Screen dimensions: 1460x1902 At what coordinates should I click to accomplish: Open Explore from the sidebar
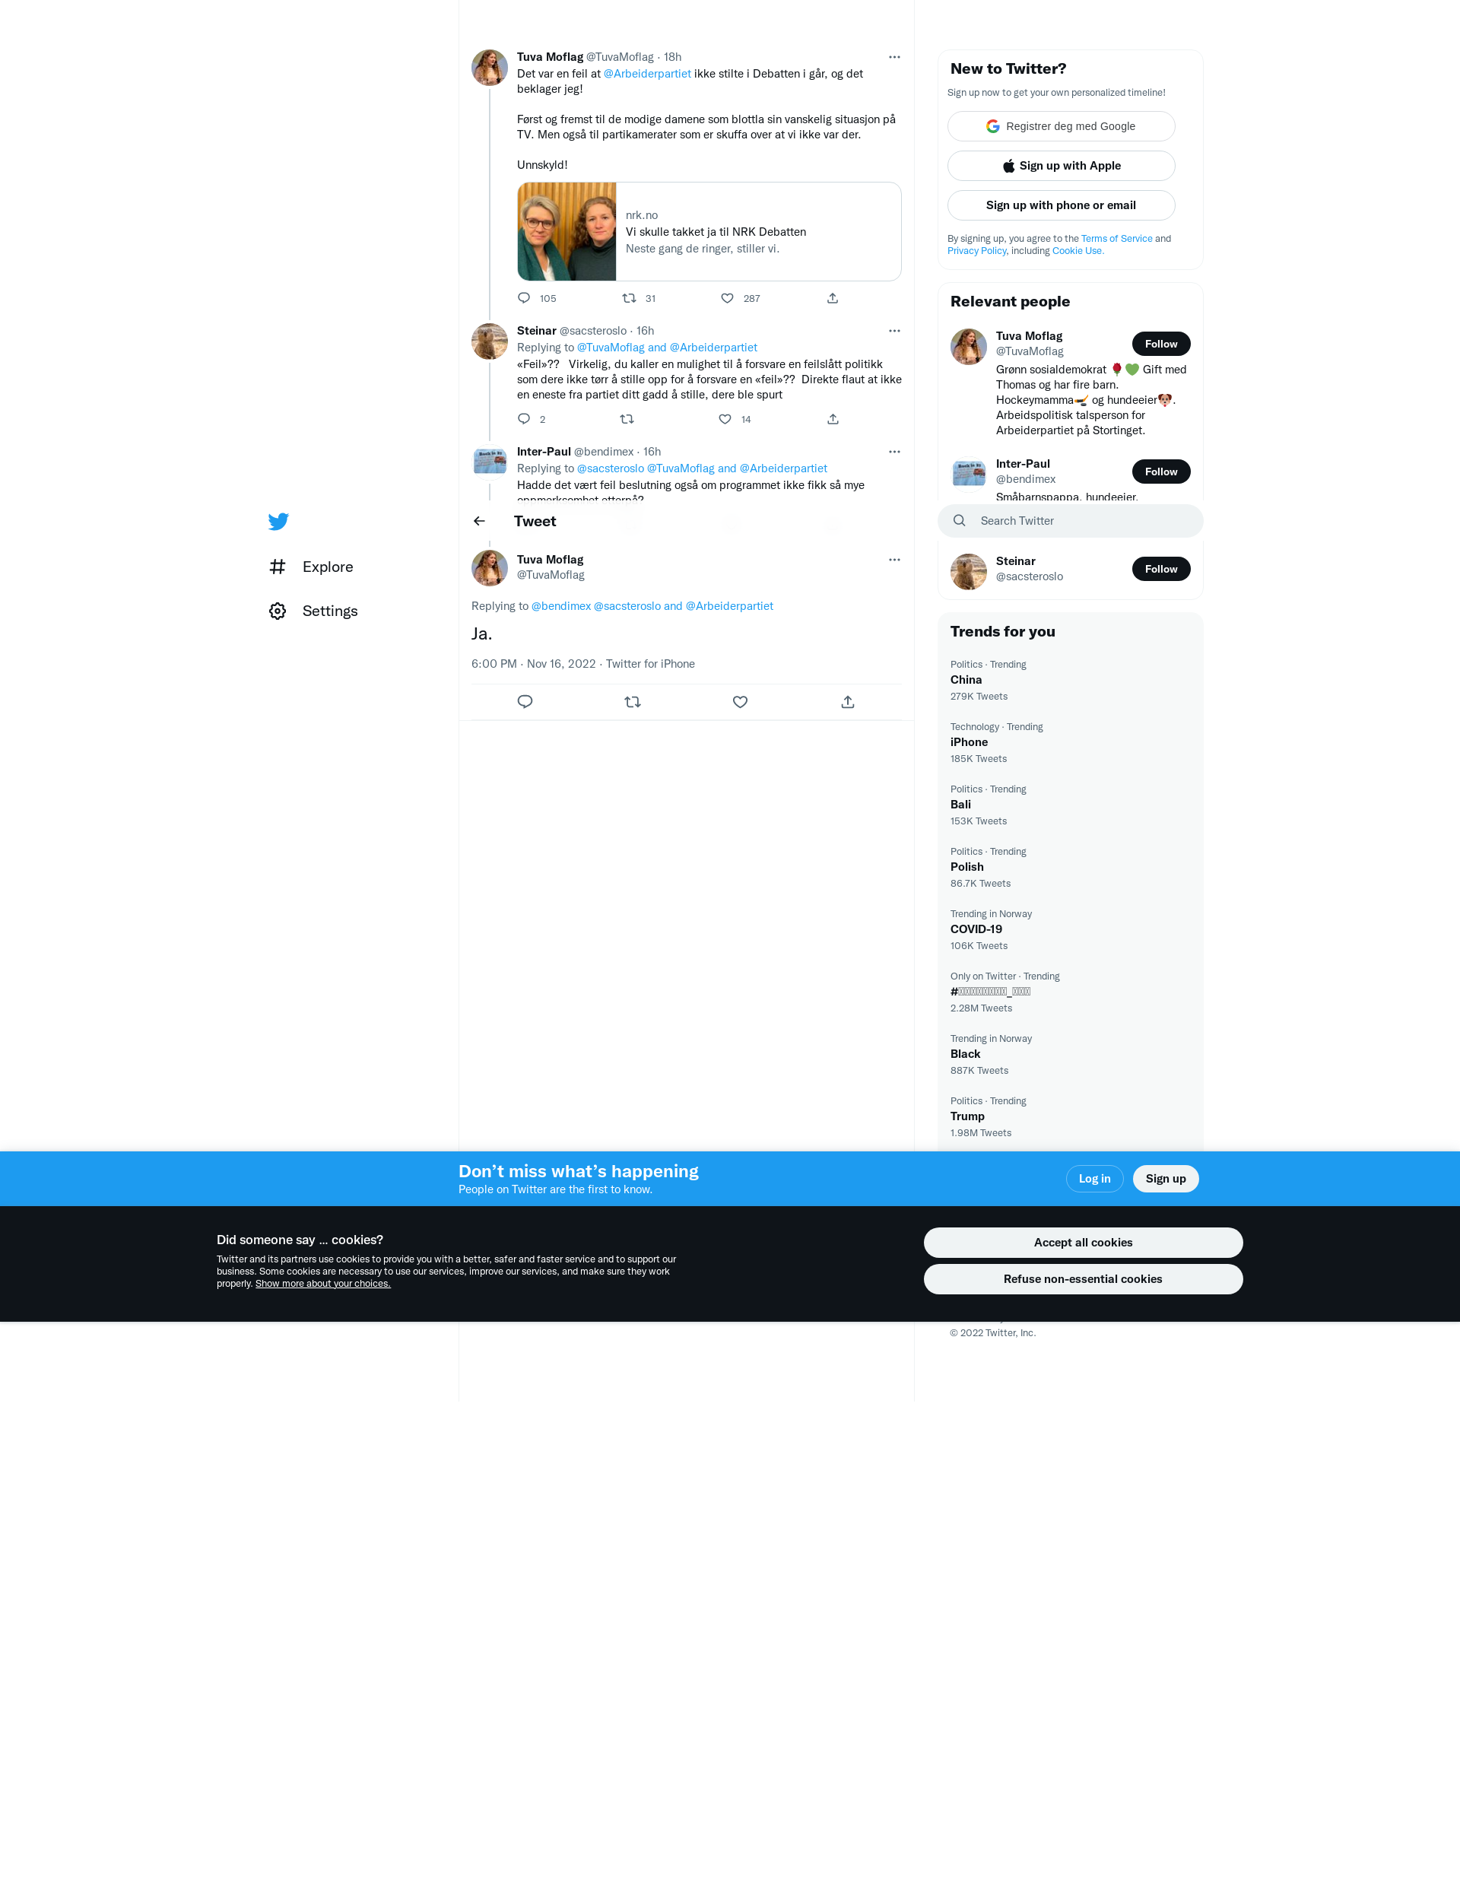(311, 567)
